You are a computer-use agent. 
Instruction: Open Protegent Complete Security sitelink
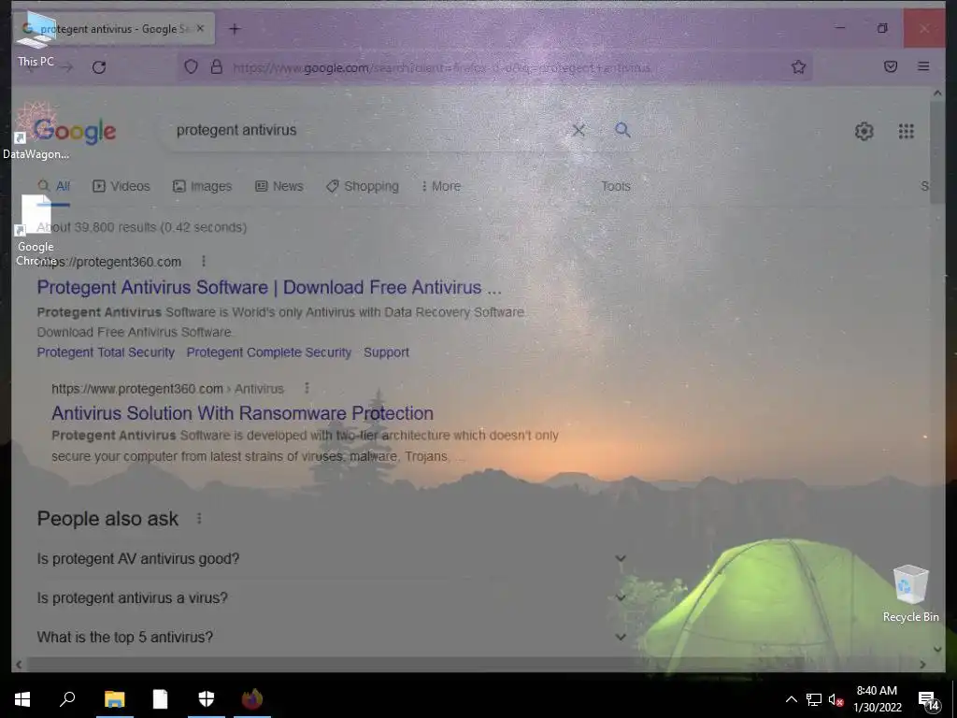click(269, 352)
